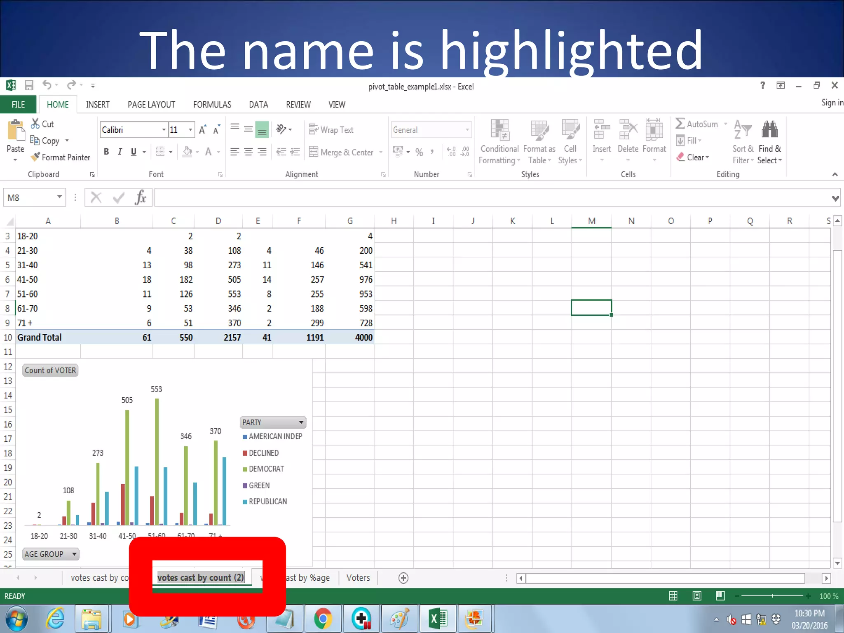Open Format as Table gallery

click(x=539, y=142)
